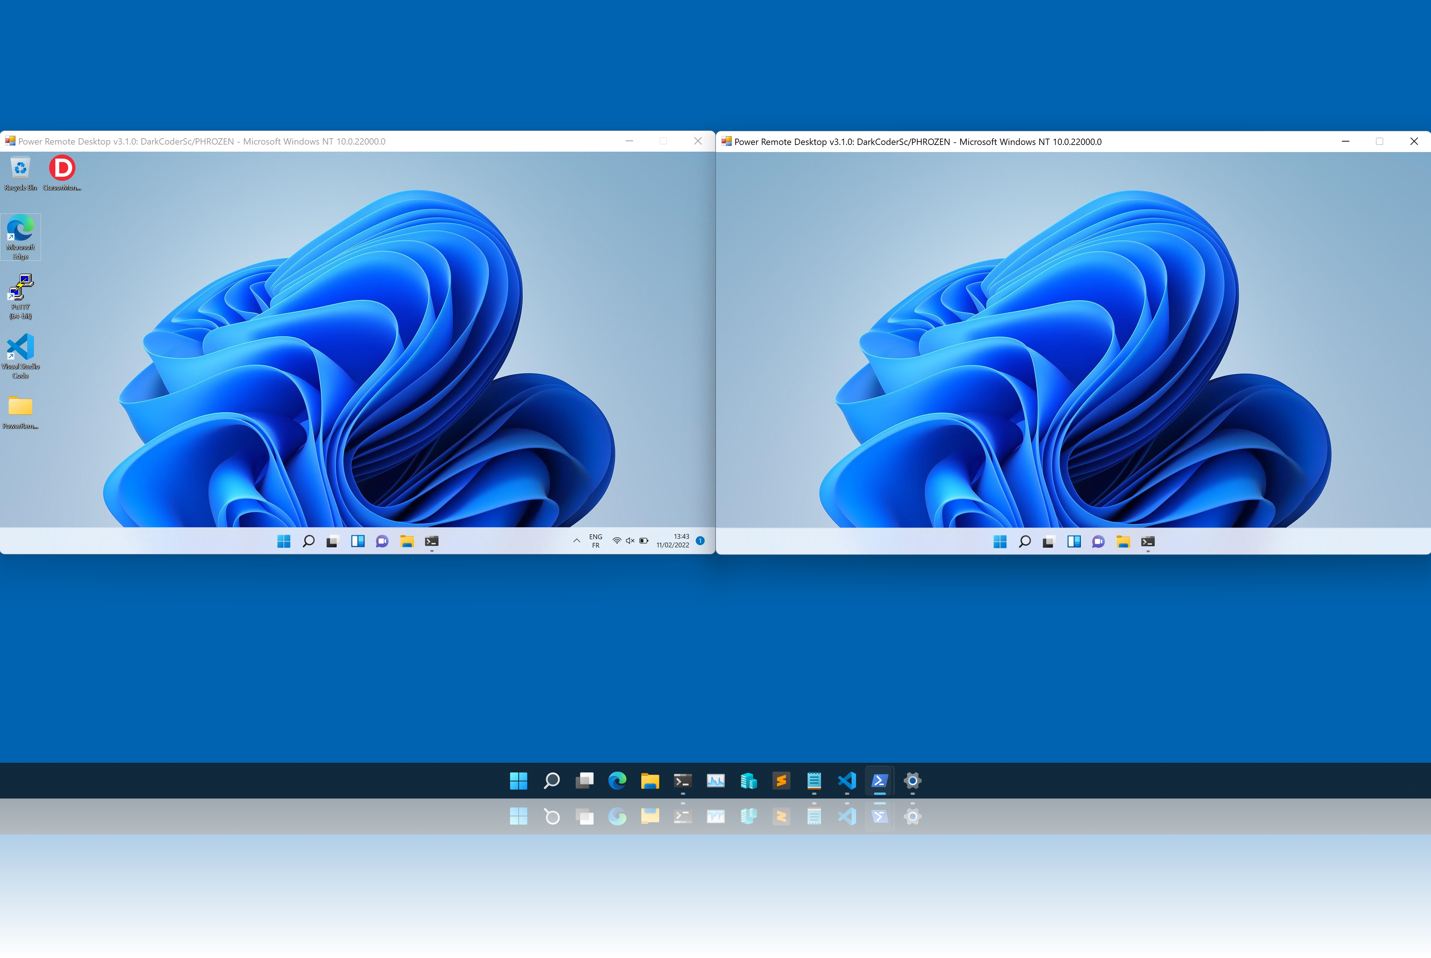
Task: Open Sublime Text from the host taskbar's top row
Action: (781, 781)
